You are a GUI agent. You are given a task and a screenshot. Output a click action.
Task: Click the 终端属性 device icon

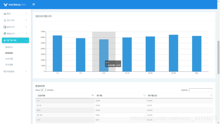point(5,71)
